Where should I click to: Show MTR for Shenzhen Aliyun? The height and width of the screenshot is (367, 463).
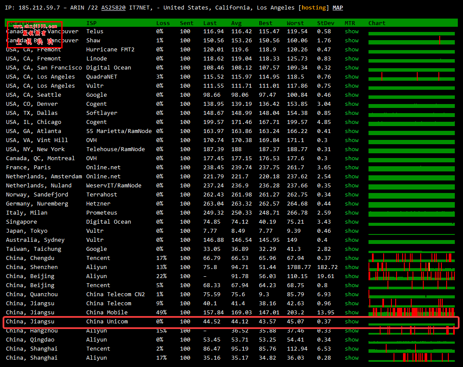coord(352,267)
